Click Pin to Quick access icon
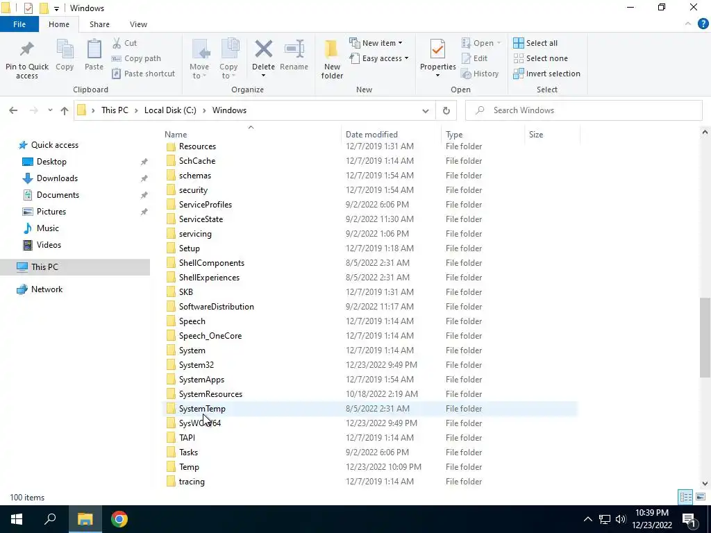This screenshot has height=533, width=711. pyautogui.click(x=27, y=49)
